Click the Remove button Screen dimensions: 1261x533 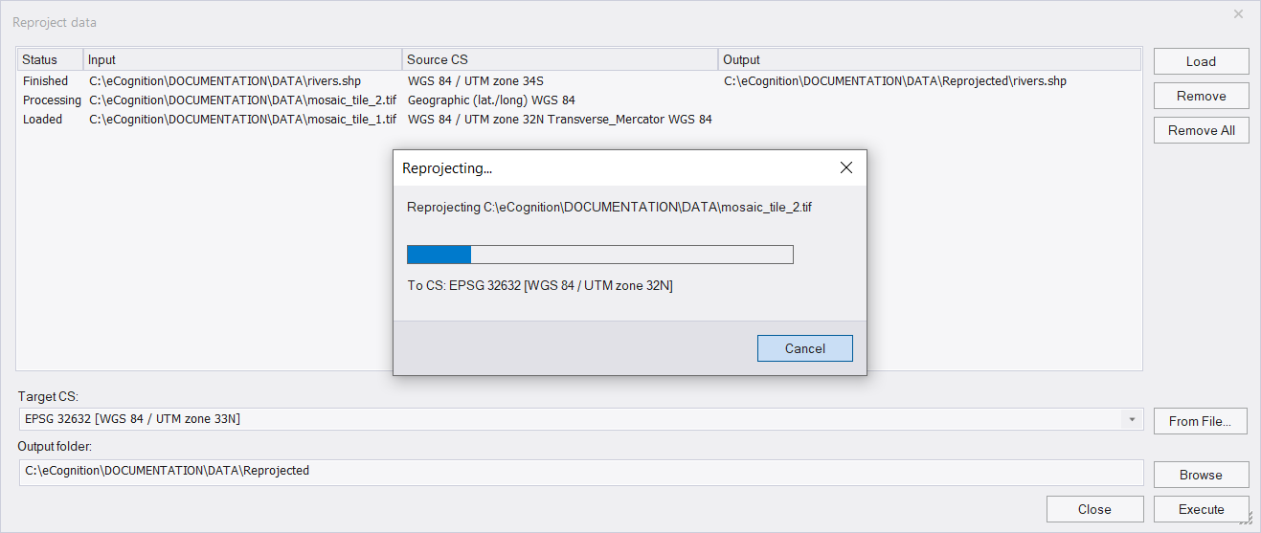click(x=1201, y=96)
